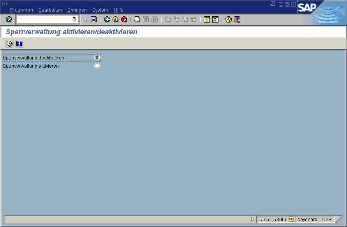Image resolution: width=347 pixels, height=227 pixels.
Task: Click inside the command input field
Action: [x=44, y=19]
